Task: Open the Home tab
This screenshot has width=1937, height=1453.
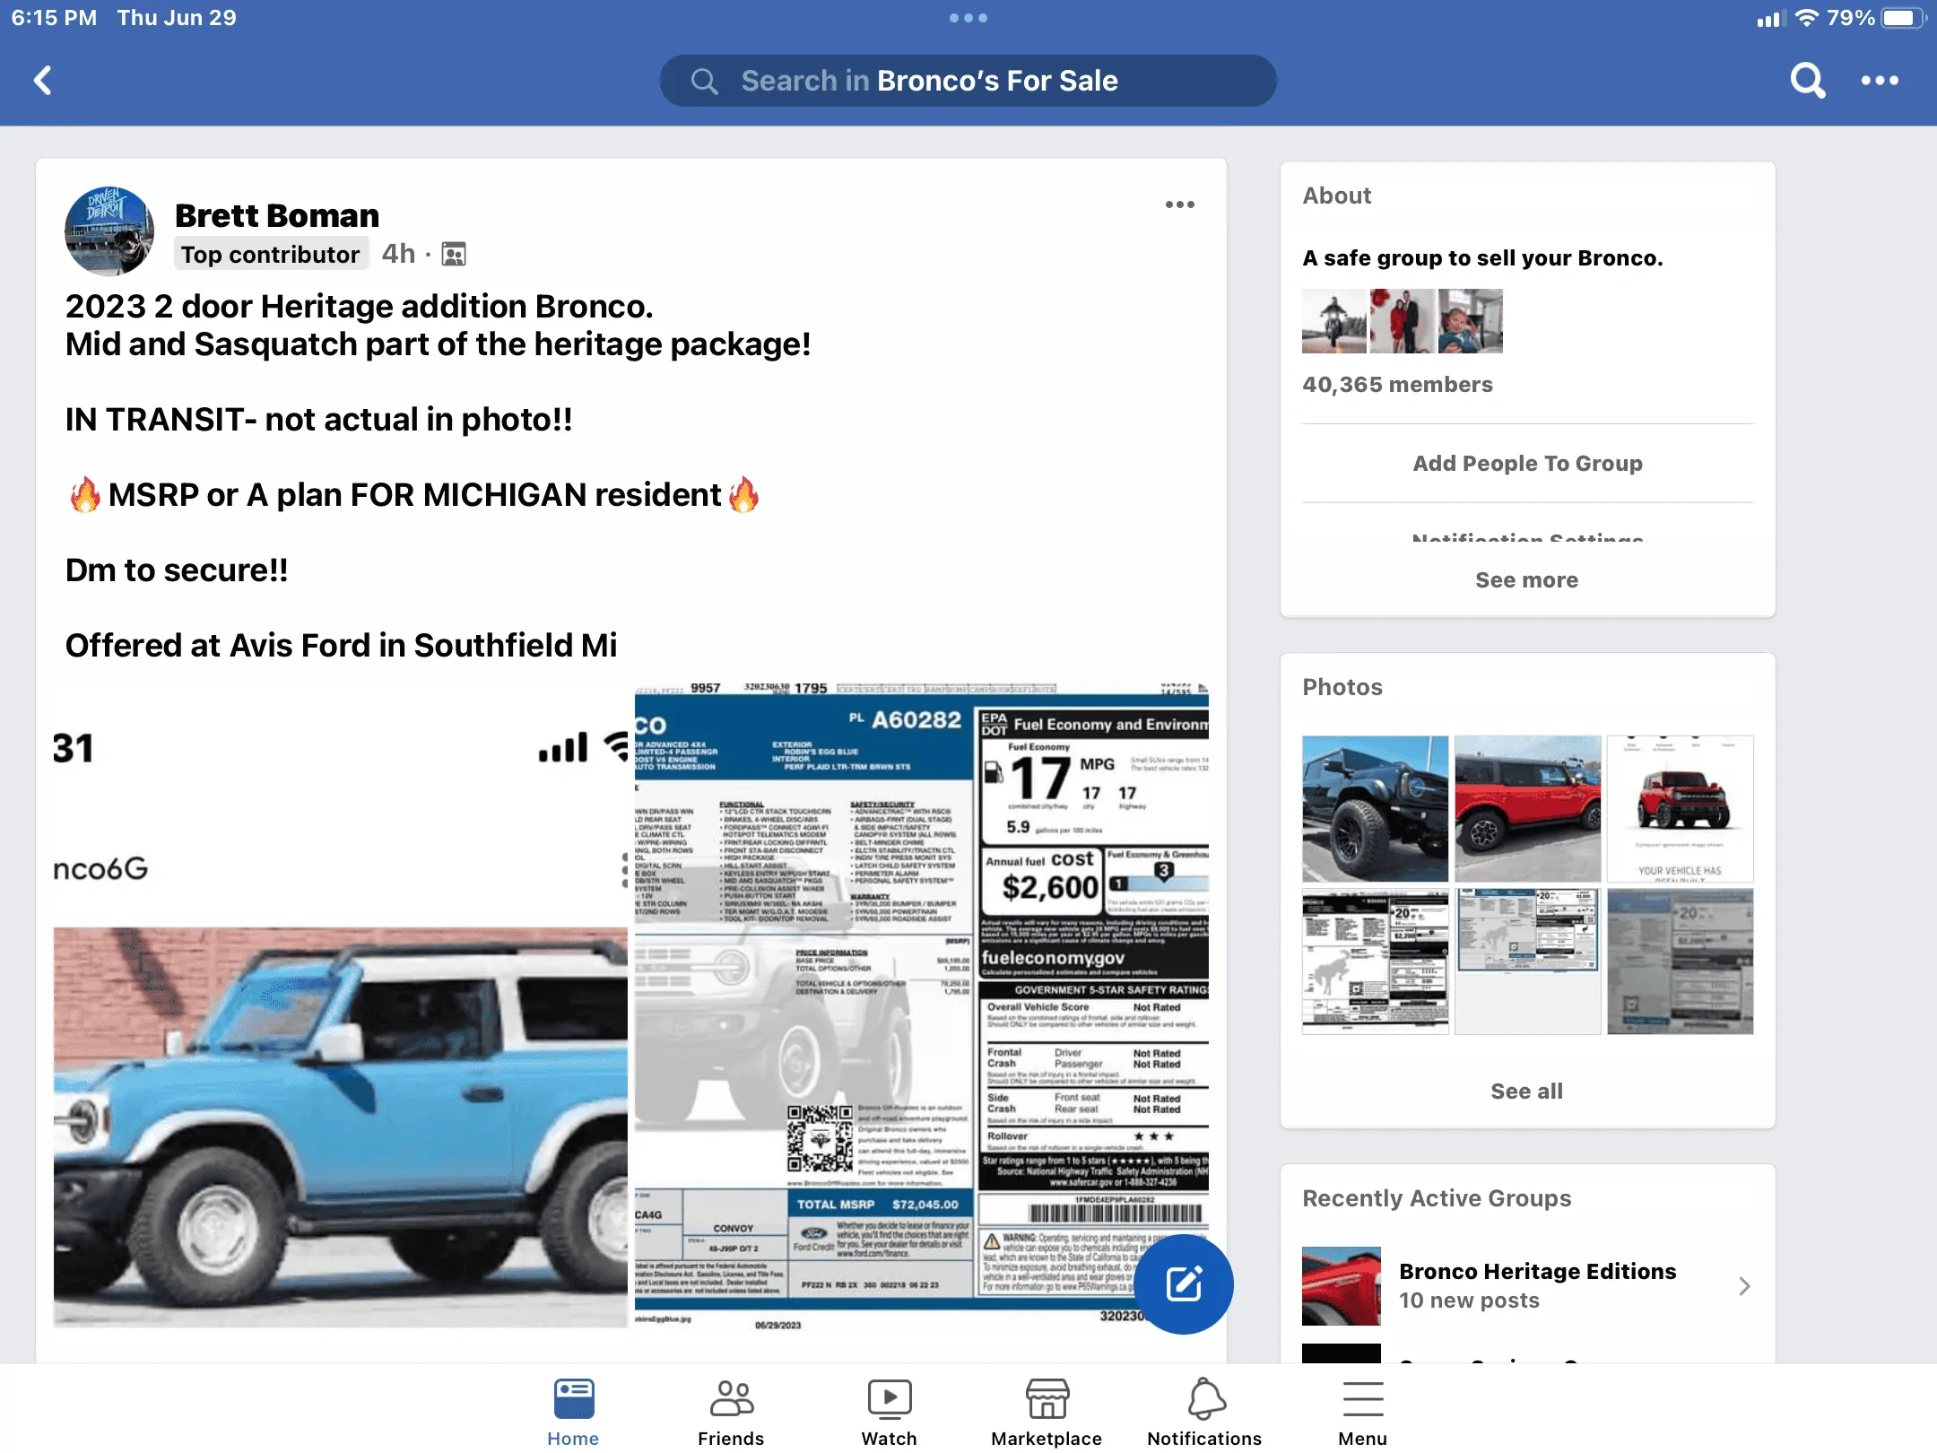Action: pyautogui.click(x=573, y=1412)
